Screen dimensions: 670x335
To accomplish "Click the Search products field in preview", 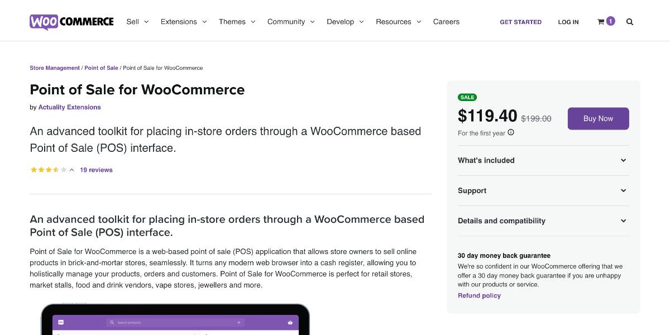I will click(175, 323).
